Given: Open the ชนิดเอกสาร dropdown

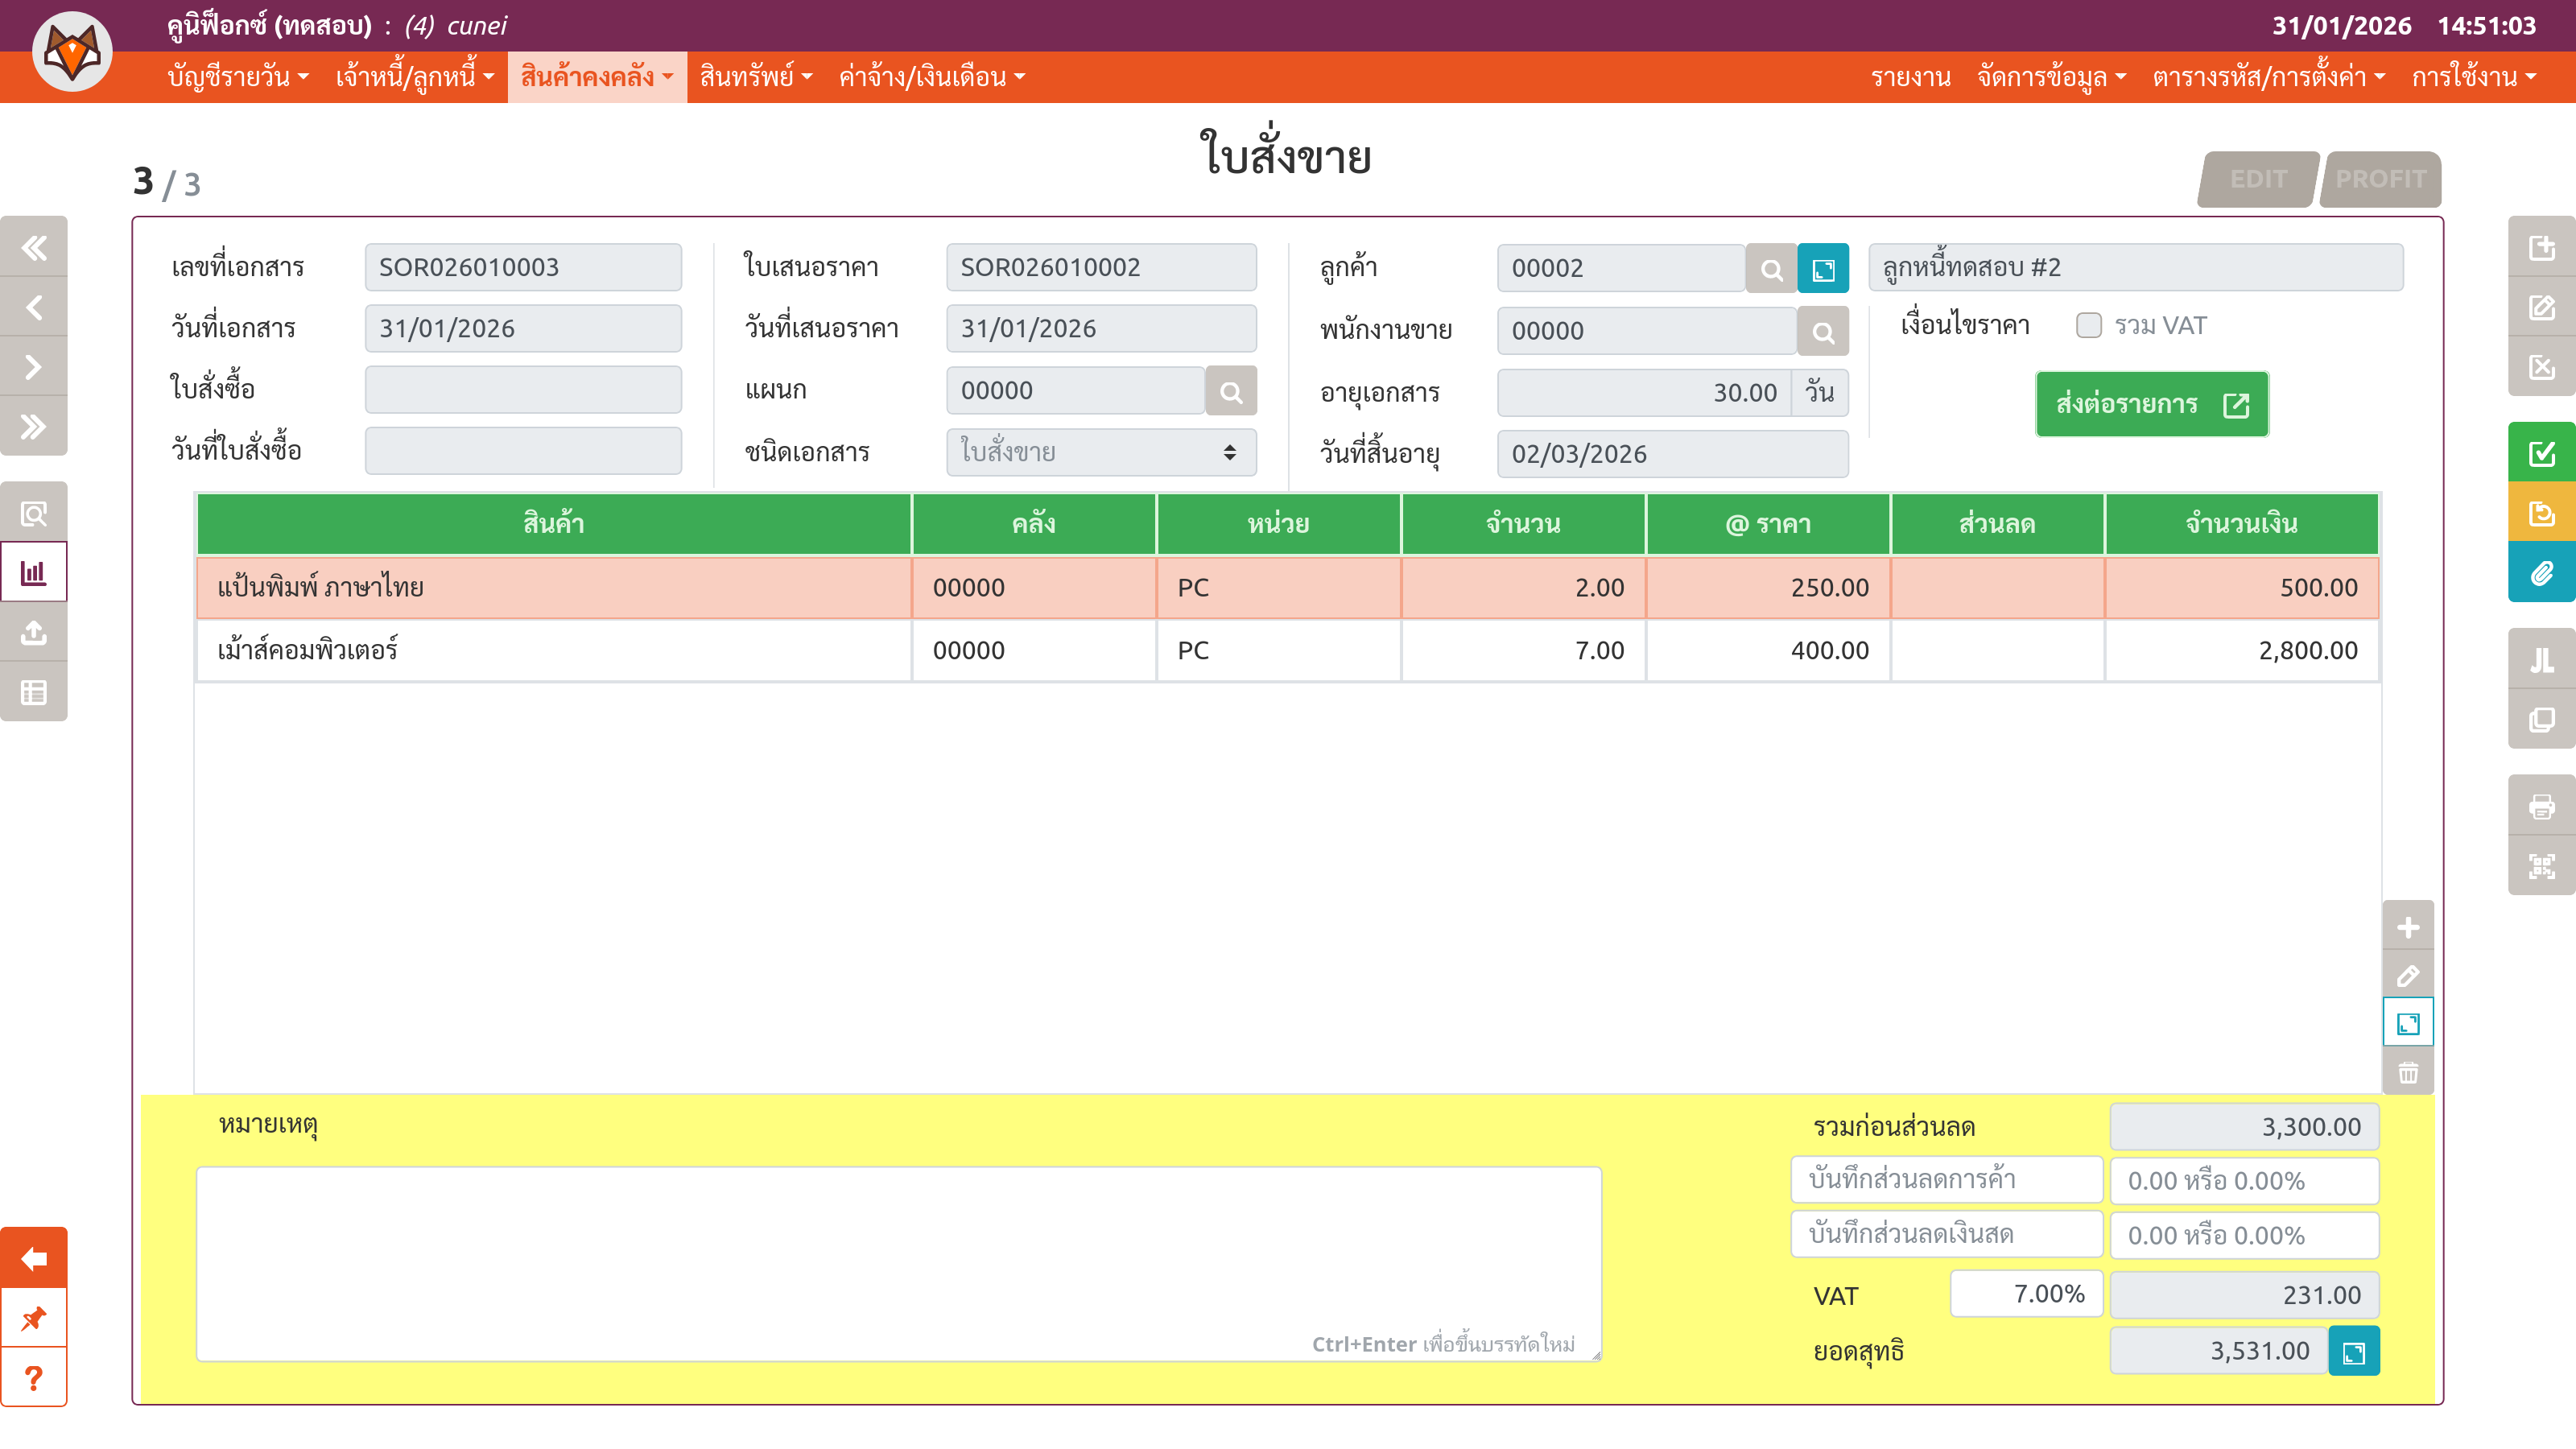Looking at the screenshot, I should point(1101,453).
